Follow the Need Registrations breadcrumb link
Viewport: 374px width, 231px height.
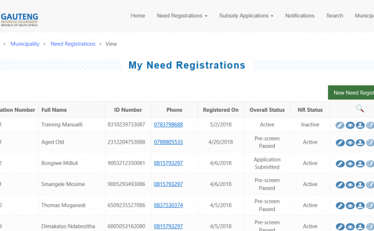73,44
